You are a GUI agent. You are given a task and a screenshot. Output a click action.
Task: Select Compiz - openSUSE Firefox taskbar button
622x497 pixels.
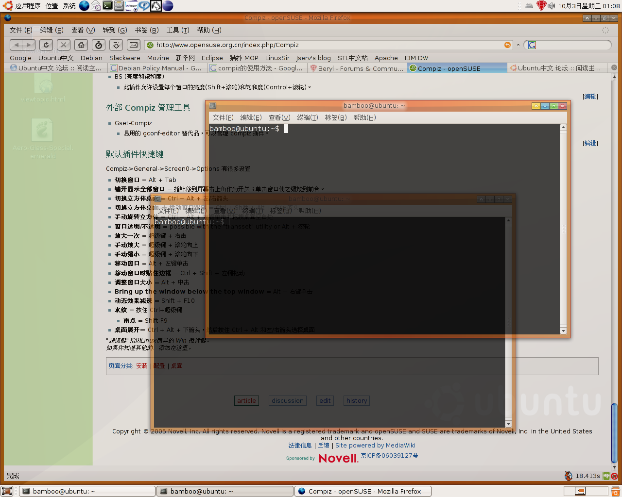point(363,491)
